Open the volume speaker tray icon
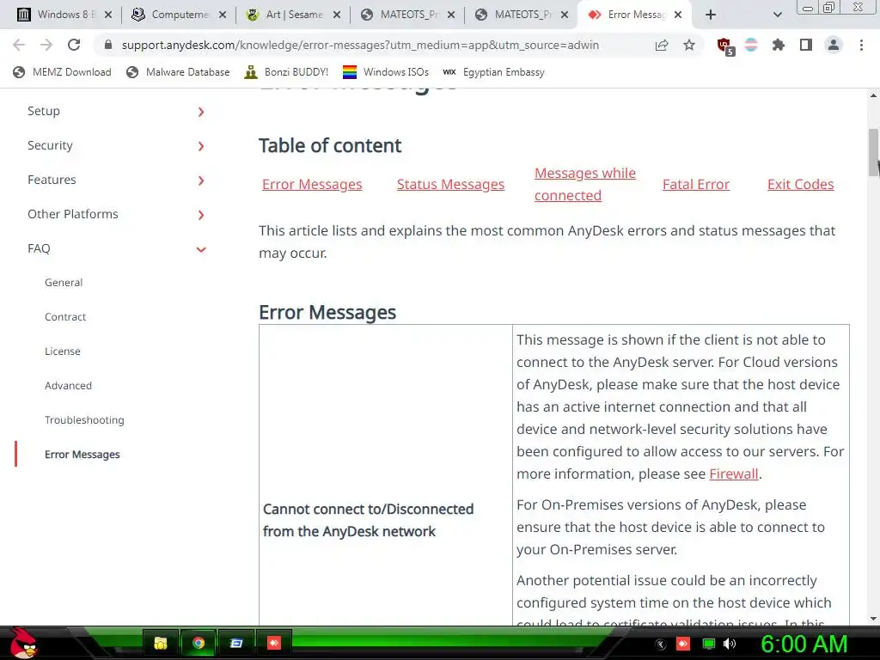 (x=730, y=644)
